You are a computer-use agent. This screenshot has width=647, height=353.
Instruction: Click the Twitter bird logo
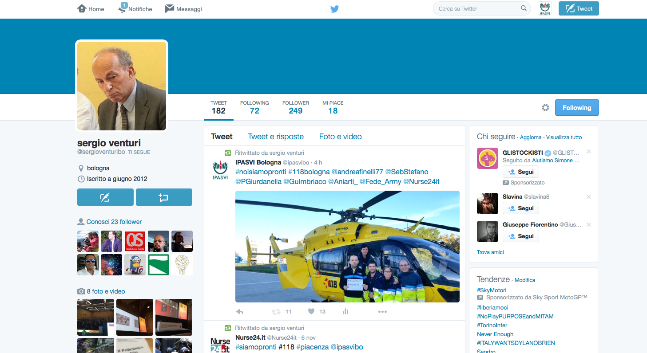coord(334,9)
